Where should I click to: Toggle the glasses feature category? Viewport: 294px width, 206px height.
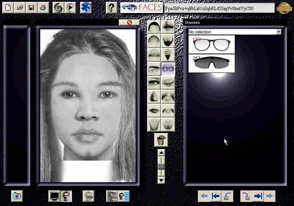coord(168,68)
